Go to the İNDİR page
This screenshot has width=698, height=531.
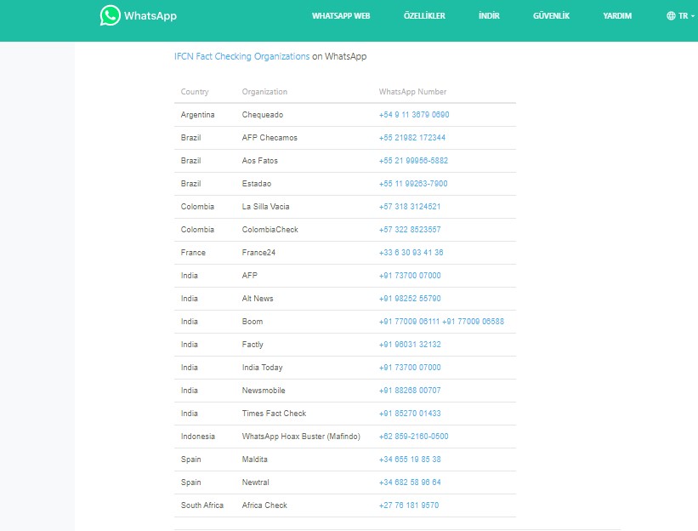[x=489, y=16]
